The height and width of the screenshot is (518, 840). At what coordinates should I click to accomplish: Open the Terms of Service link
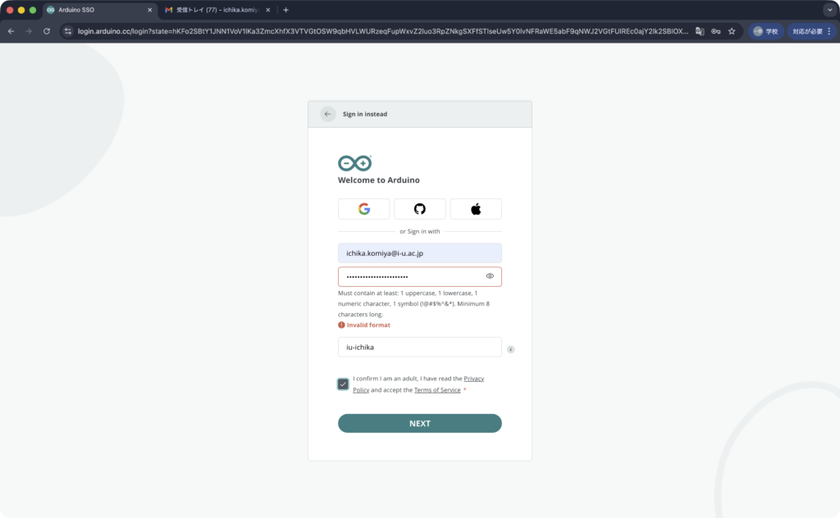click(x=437, y=390)
